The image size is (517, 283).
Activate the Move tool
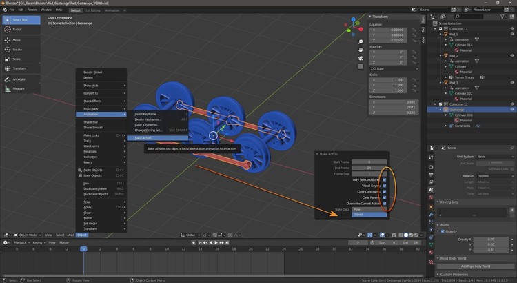[17, 40]
